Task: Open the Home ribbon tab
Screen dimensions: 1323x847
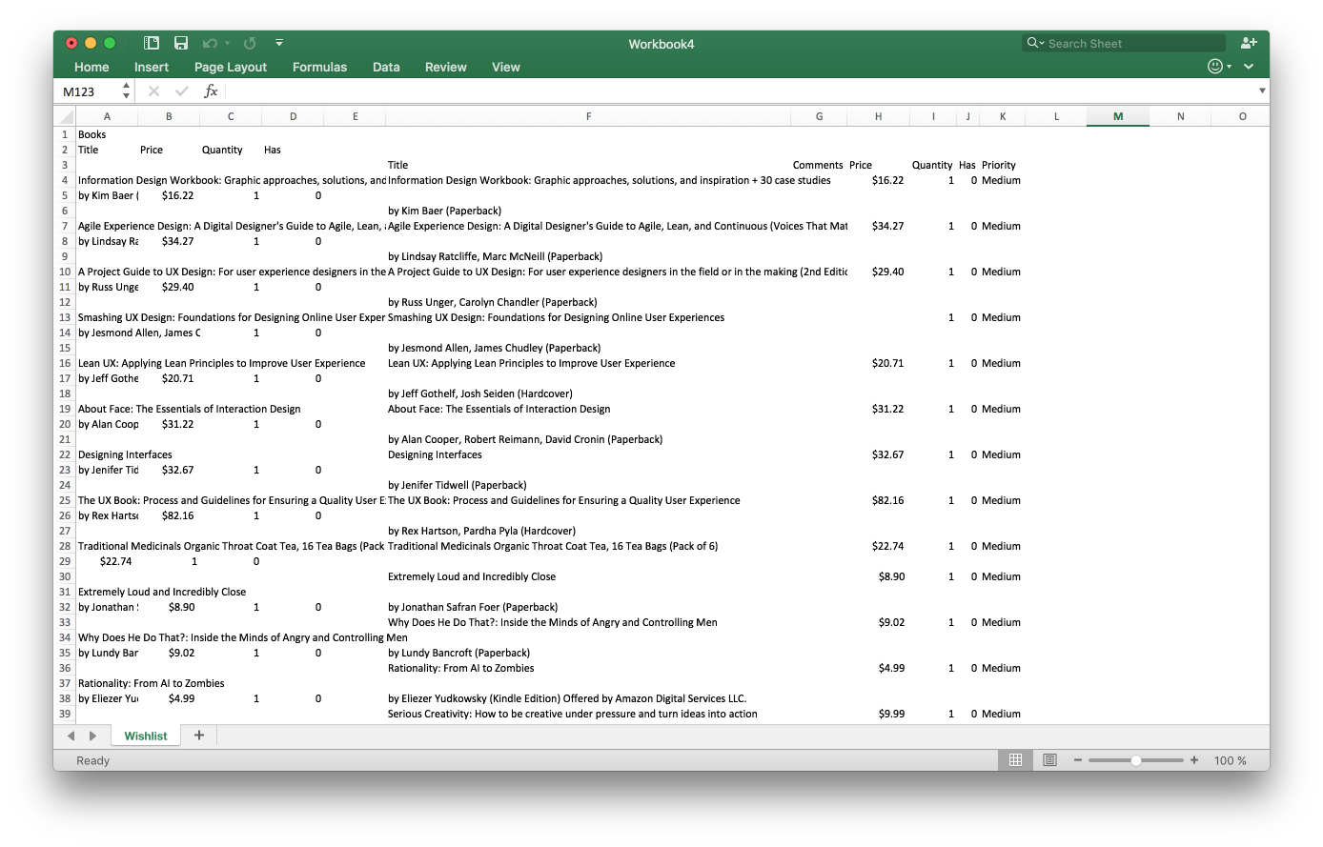Action: pyautogui.click(x=92, y=67)
